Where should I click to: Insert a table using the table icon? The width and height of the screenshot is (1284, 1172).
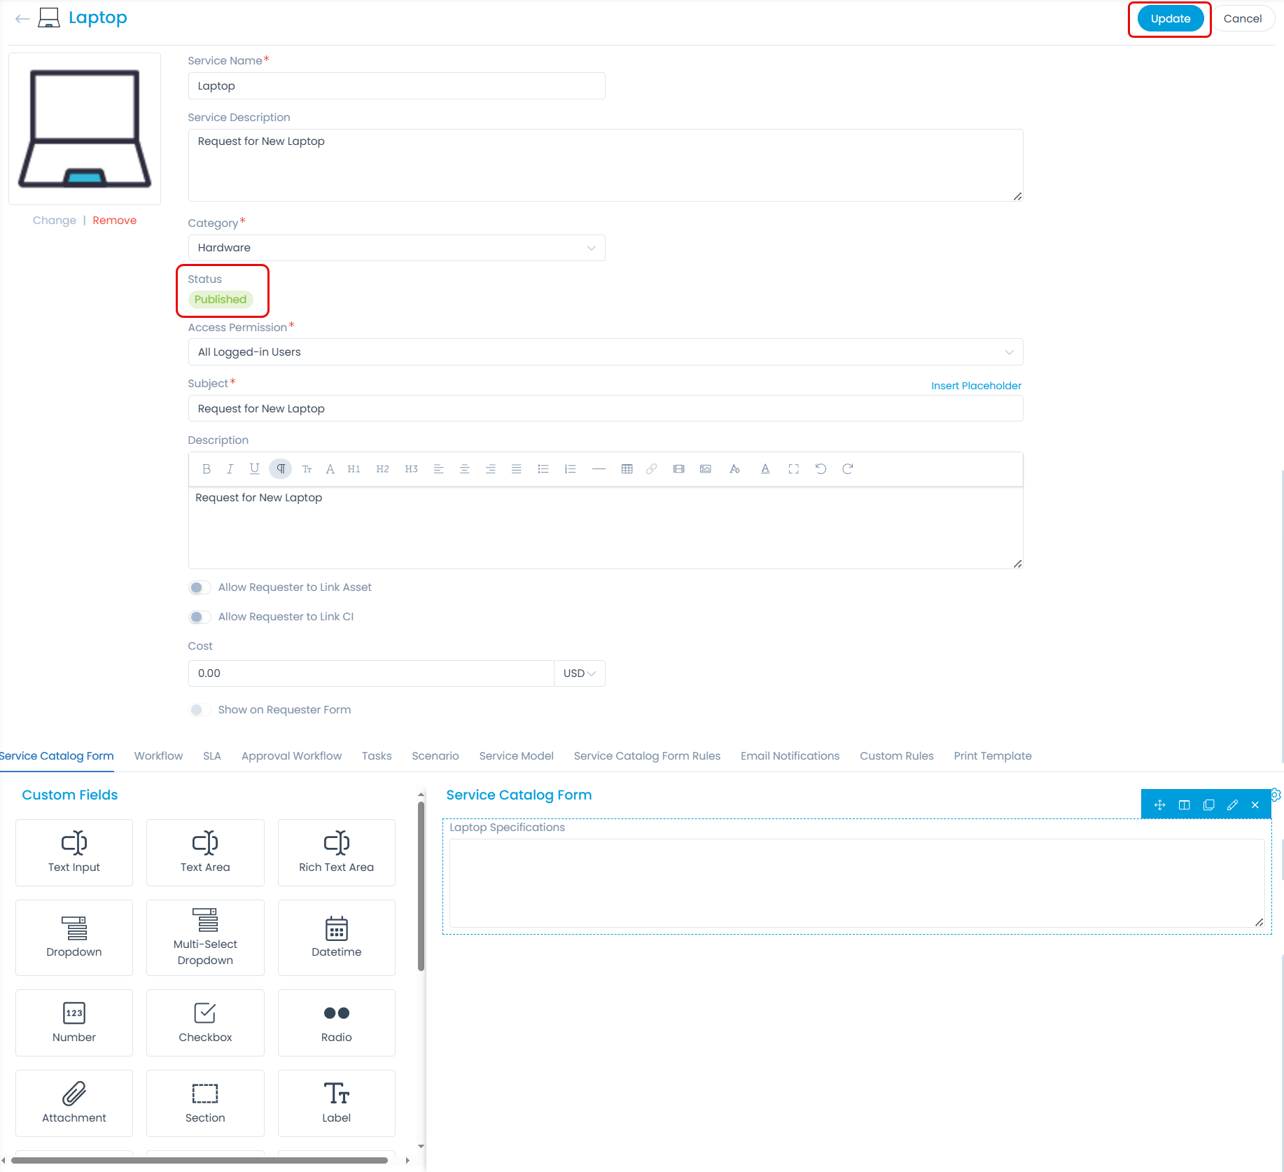[627, 469]
